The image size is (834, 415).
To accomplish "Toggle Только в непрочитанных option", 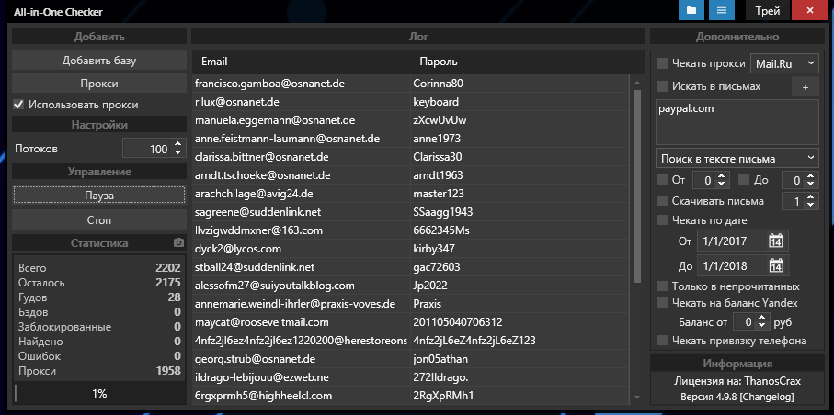I will click(x=662, y=286).
